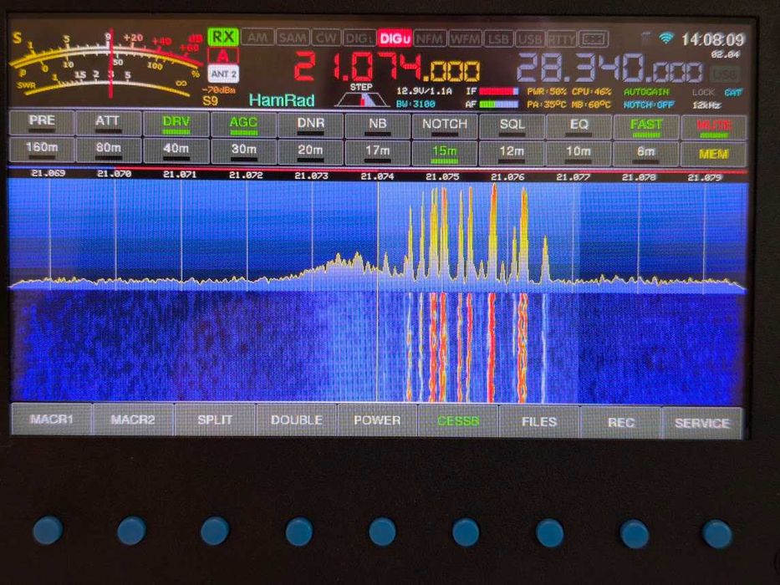The height and width of the screenshot is (585, 780).
Task: Toggle the ATT attenuator button
Action: (109, 124)
